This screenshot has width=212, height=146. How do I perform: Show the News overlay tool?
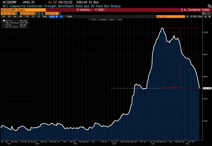click(x=111, y=19)
